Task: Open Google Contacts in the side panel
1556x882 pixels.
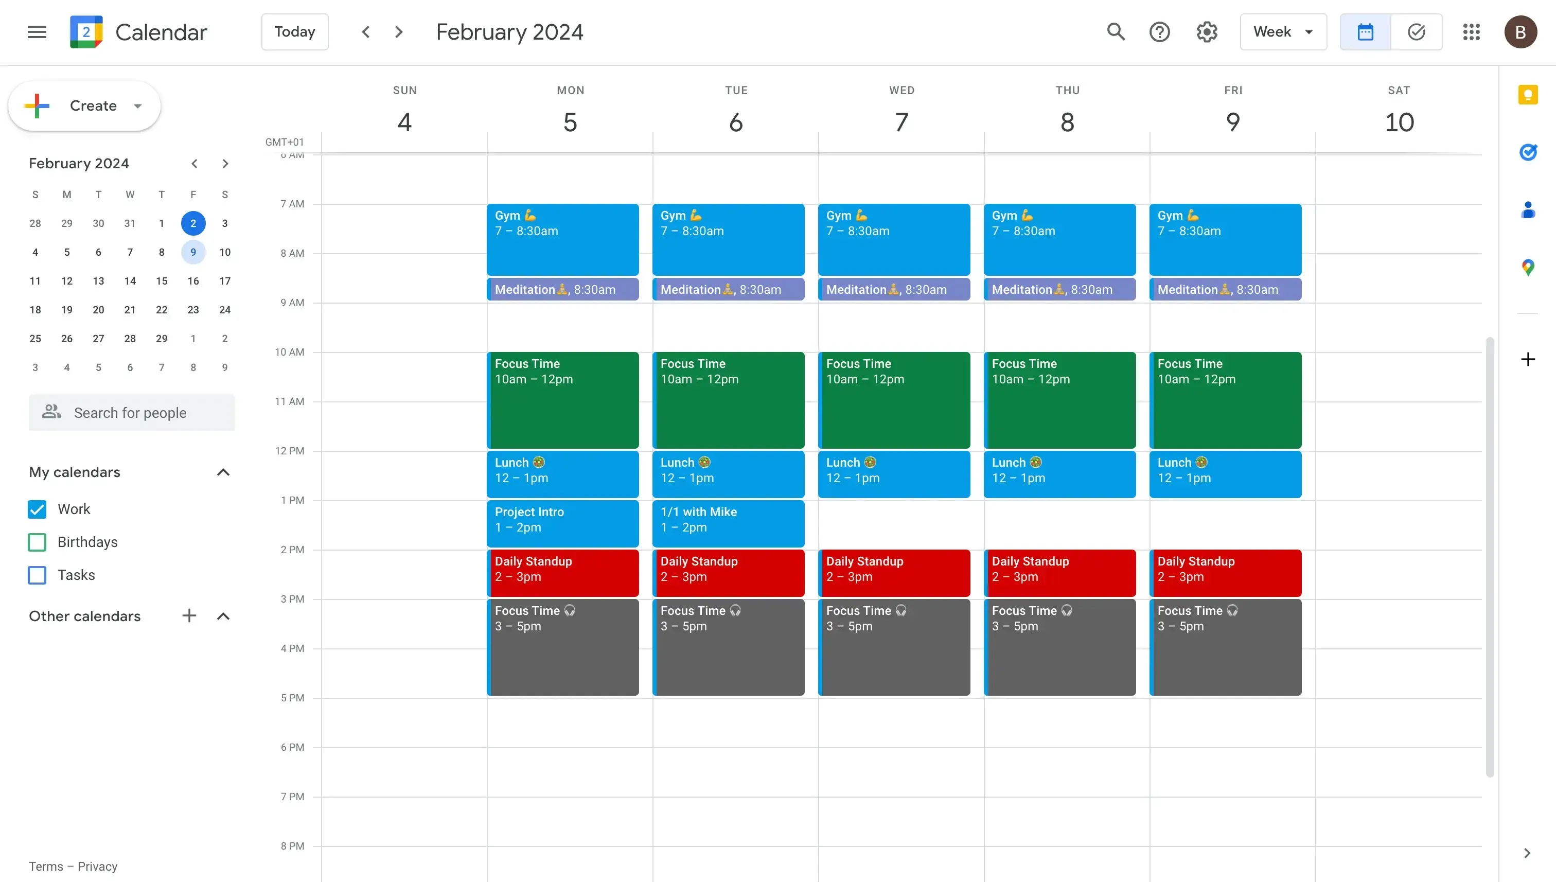Action: (1528, 209)
